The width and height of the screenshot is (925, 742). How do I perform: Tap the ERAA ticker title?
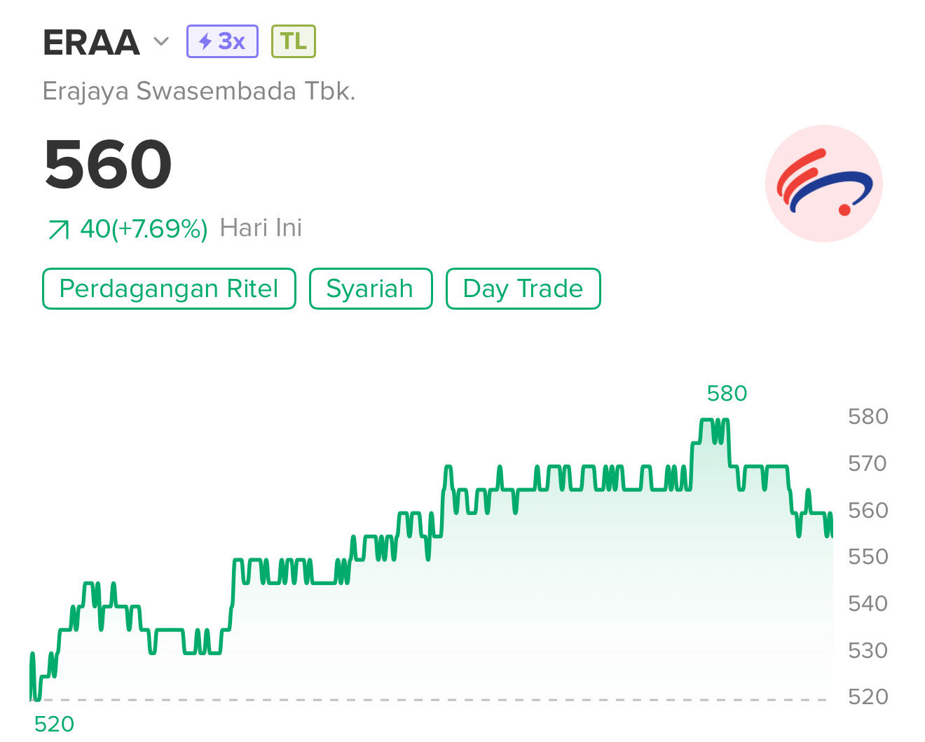[x=91, y=42]
